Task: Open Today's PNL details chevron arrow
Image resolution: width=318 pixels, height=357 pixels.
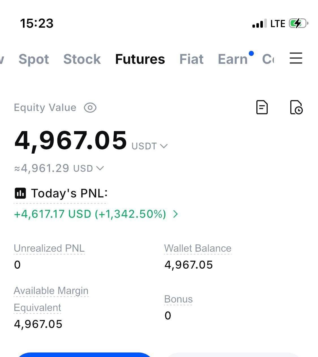Action: pos(176,214)
